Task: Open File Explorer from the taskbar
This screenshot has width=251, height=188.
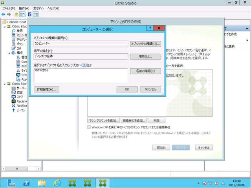Action: click(42, 183)
